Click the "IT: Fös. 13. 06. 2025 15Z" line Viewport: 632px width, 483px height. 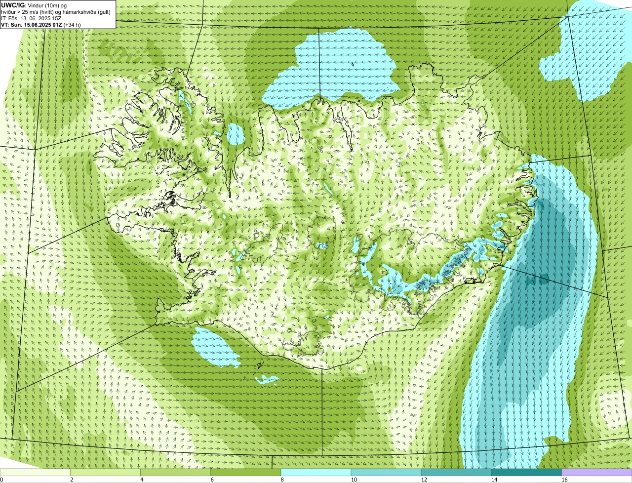[31, 18]
